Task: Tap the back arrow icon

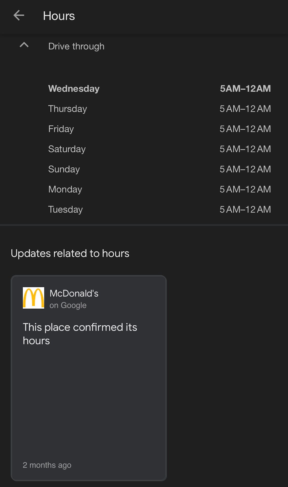Action: click(x=19, y=15)
